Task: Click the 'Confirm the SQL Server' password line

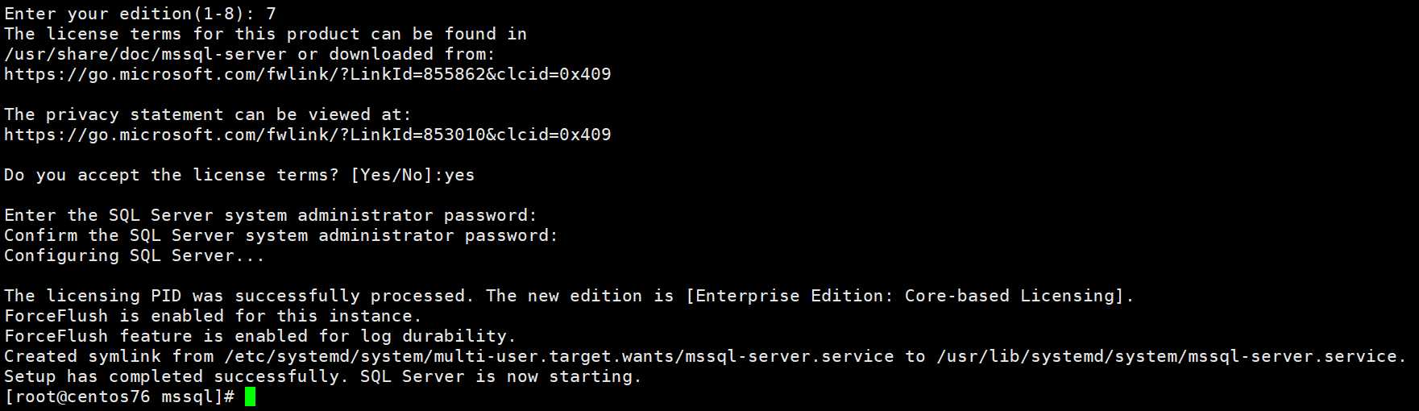Action: (280, 235)
